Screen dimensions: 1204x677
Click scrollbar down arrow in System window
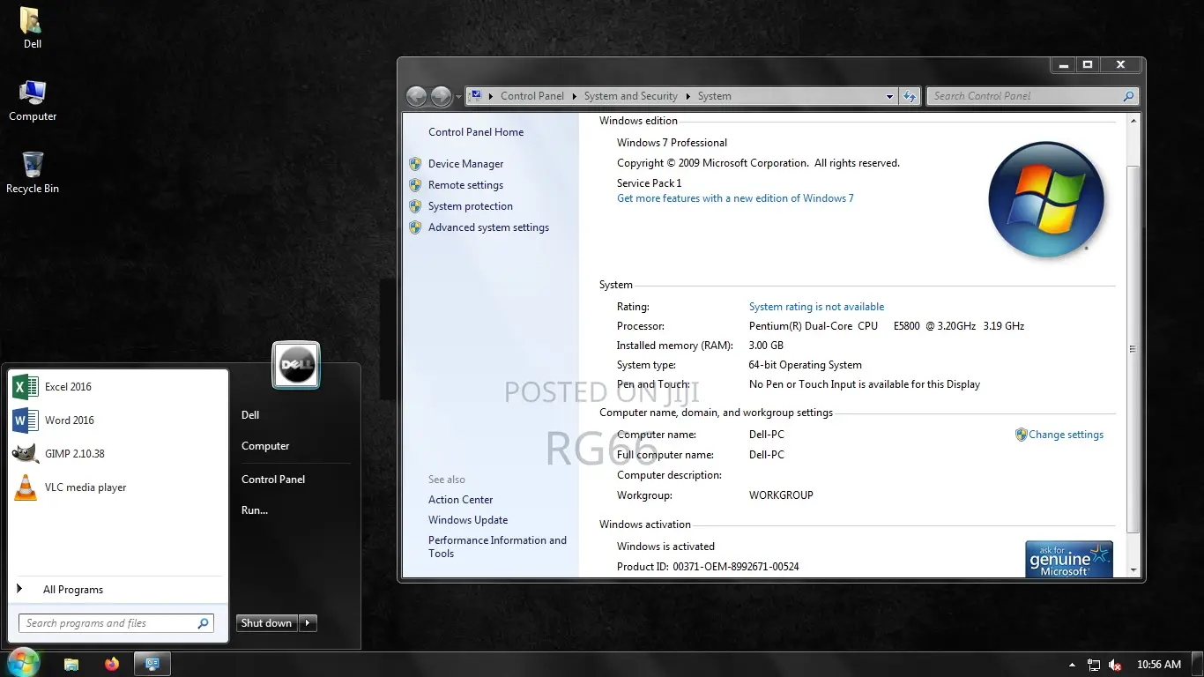[1133, 569]
